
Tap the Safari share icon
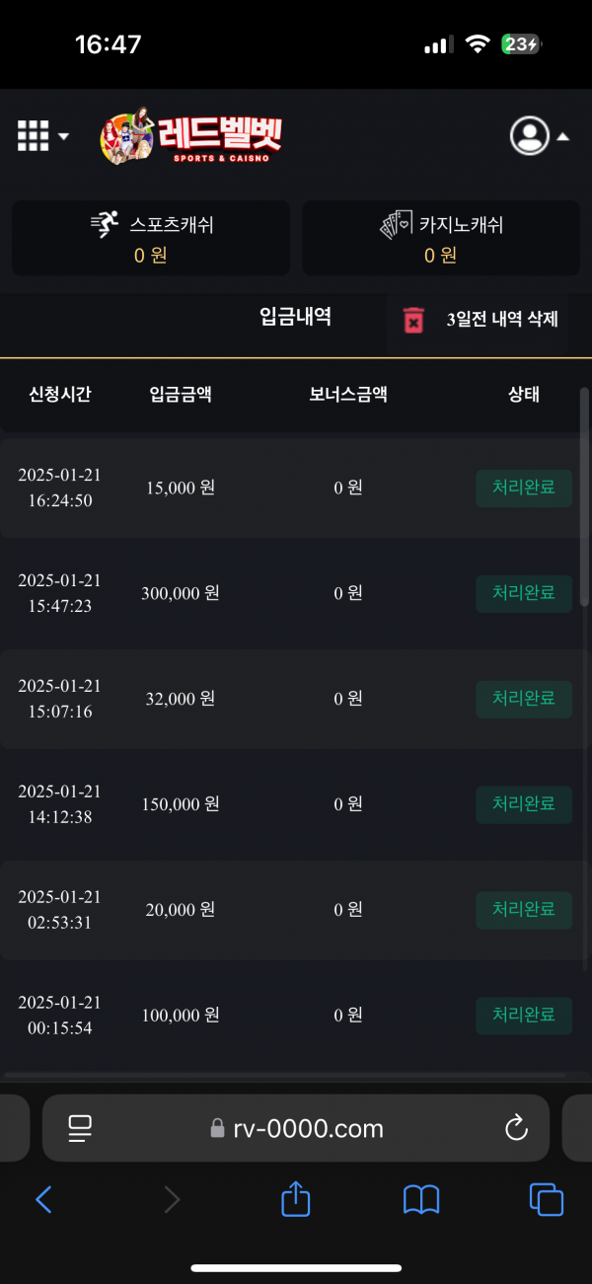(x=296, y=1199)
